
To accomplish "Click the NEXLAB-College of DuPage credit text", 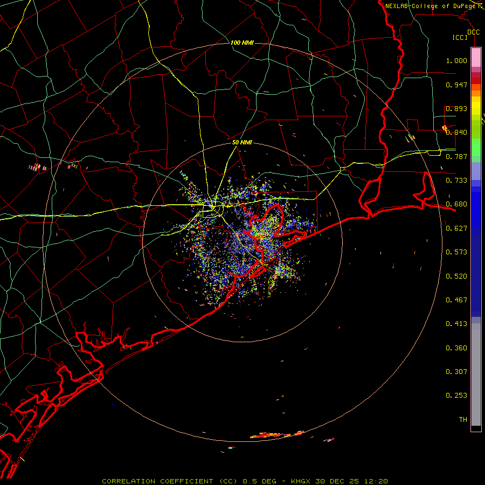I will pyautogui.click(x=431, y=6).
